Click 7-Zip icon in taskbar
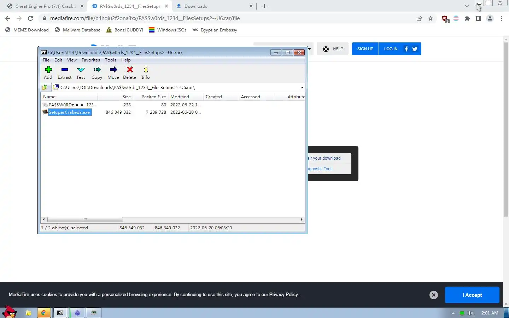 pos(60,313)
